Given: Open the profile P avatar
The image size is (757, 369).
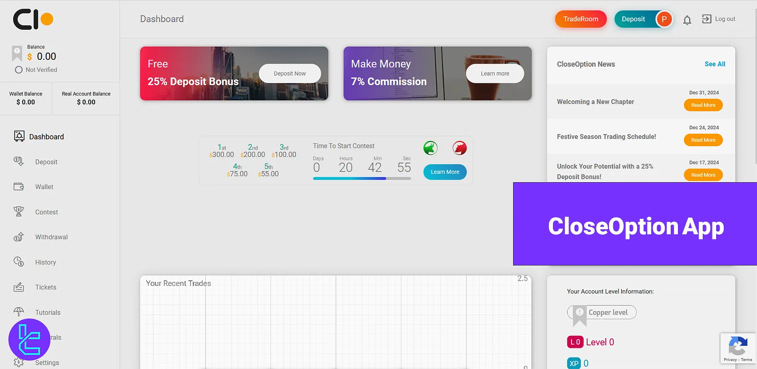Looking at the screenshot, I should [x=664, y=19].
